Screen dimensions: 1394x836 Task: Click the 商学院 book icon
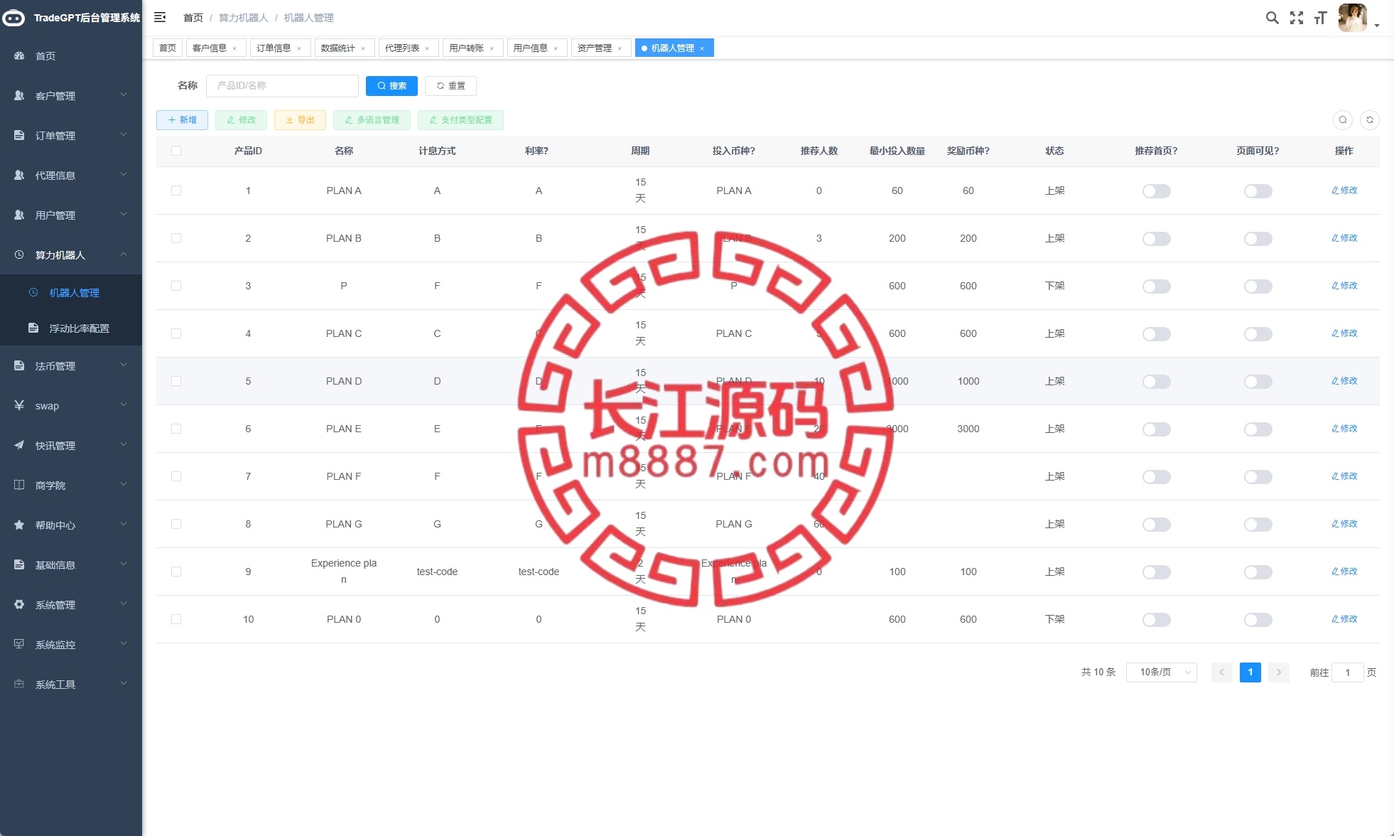click(19, 485)
